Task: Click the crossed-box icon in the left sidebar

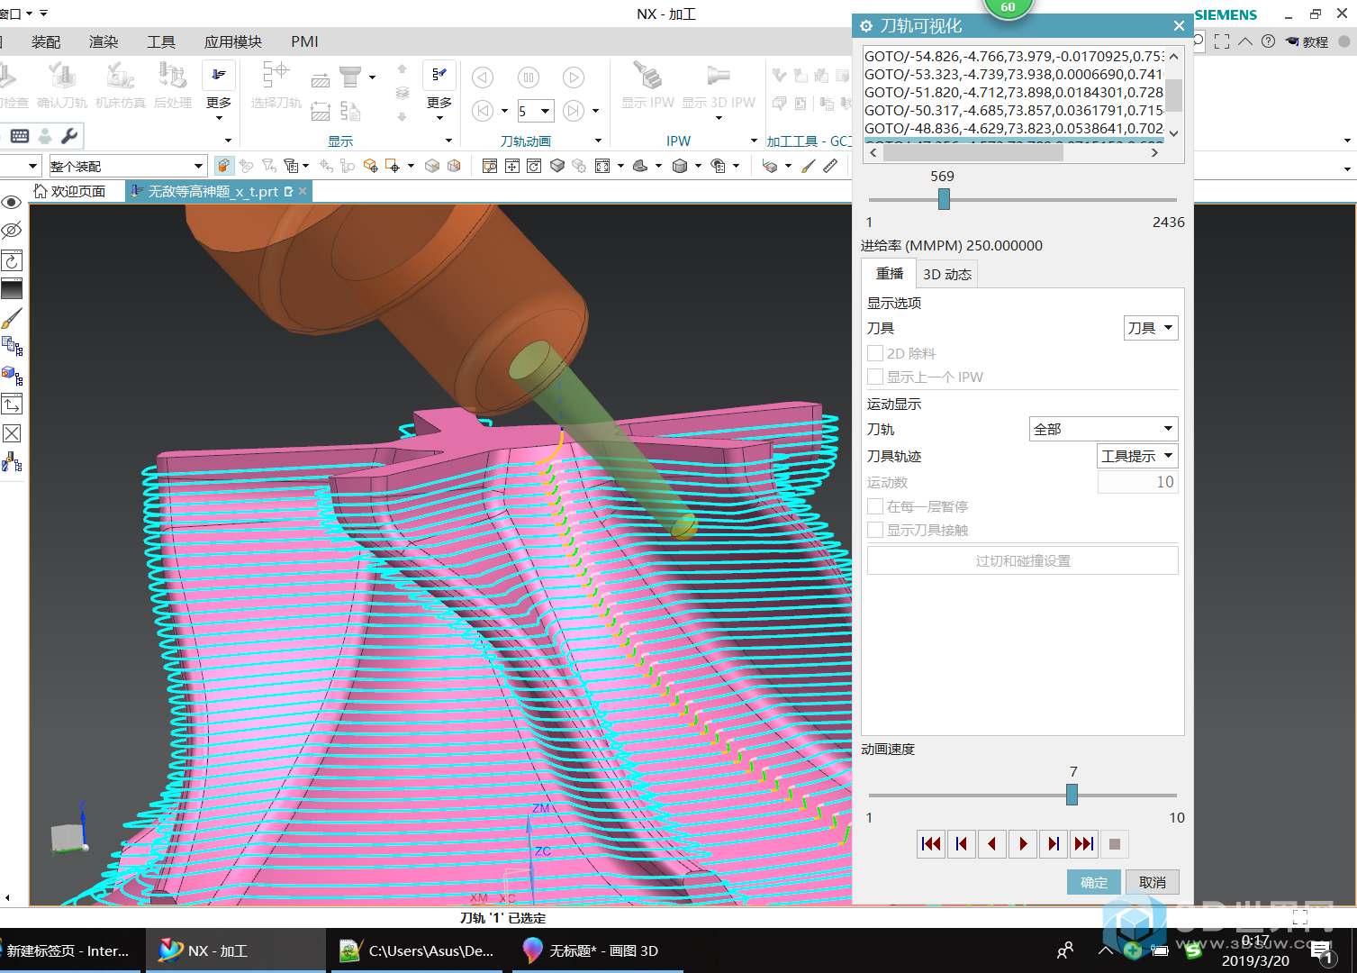Action: pyautogui.click(x=12, y=433)
